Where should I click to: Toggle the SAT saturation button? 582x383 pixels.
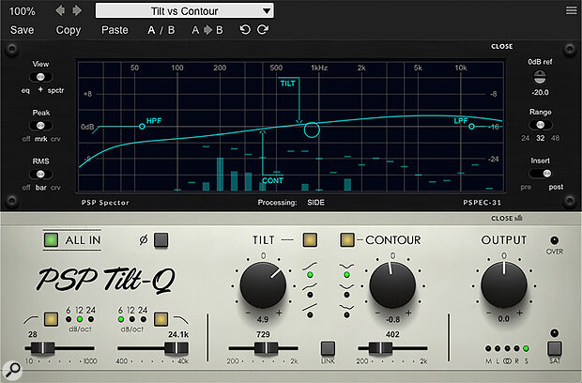(555, 349)
